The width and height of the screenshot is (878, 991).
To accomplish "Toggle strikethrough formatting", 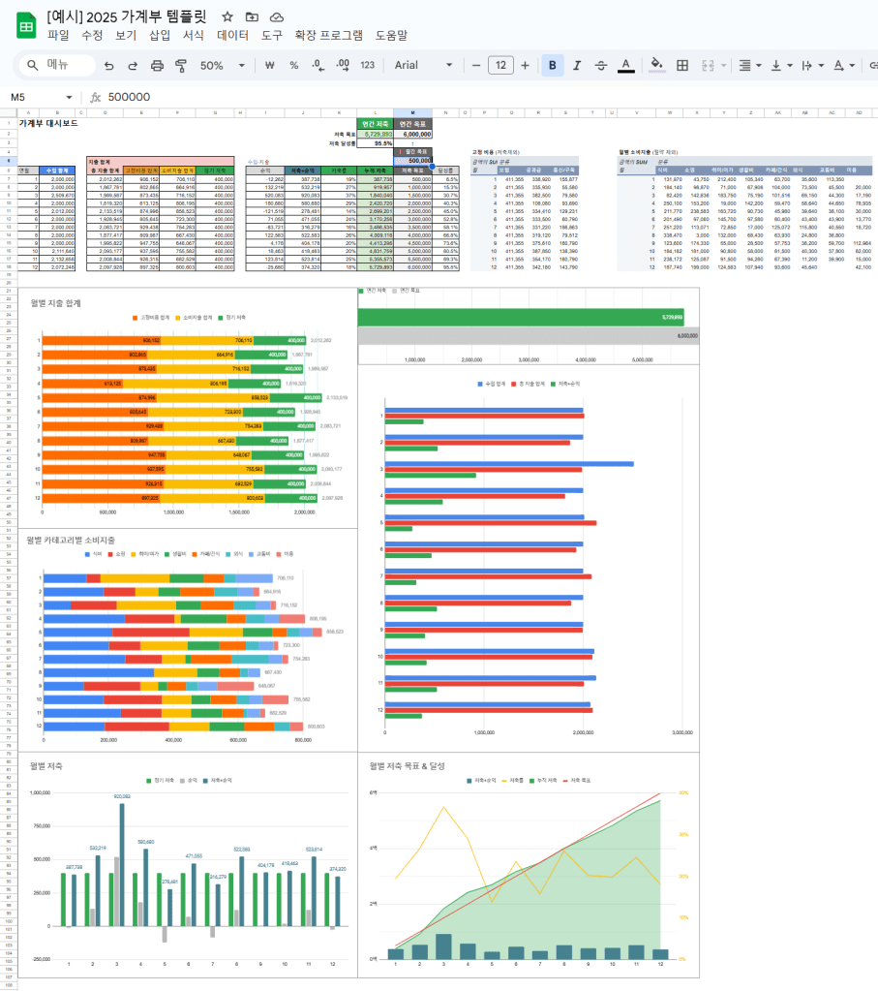I will point(601,66).
